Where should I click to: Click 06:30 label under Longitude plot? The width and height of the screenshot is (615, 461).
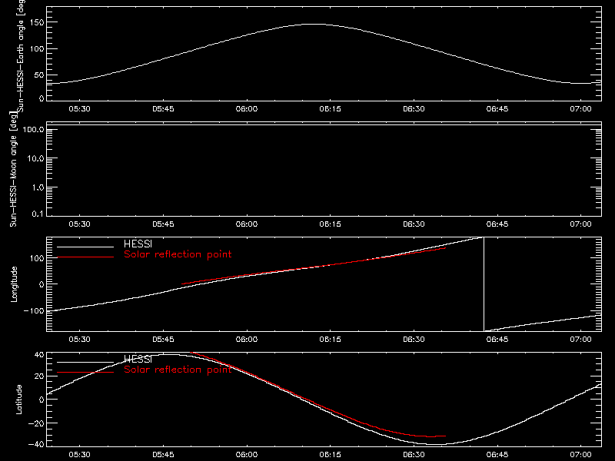coord(414,340)
